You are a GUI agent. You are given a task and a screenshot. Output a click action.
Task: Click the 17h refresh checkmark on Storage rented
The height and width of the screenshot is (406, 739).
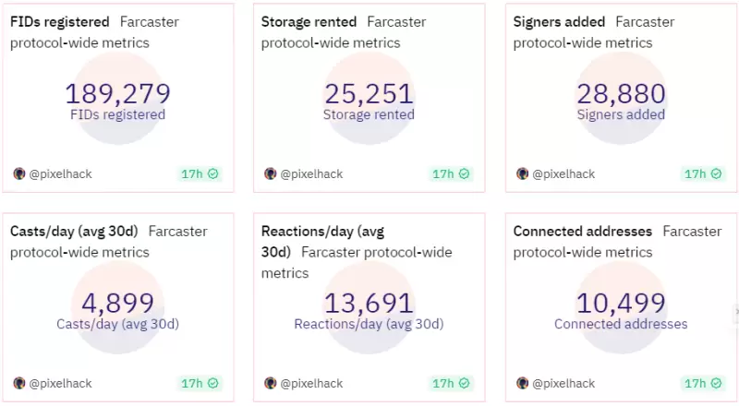click(x=465, y=173)
